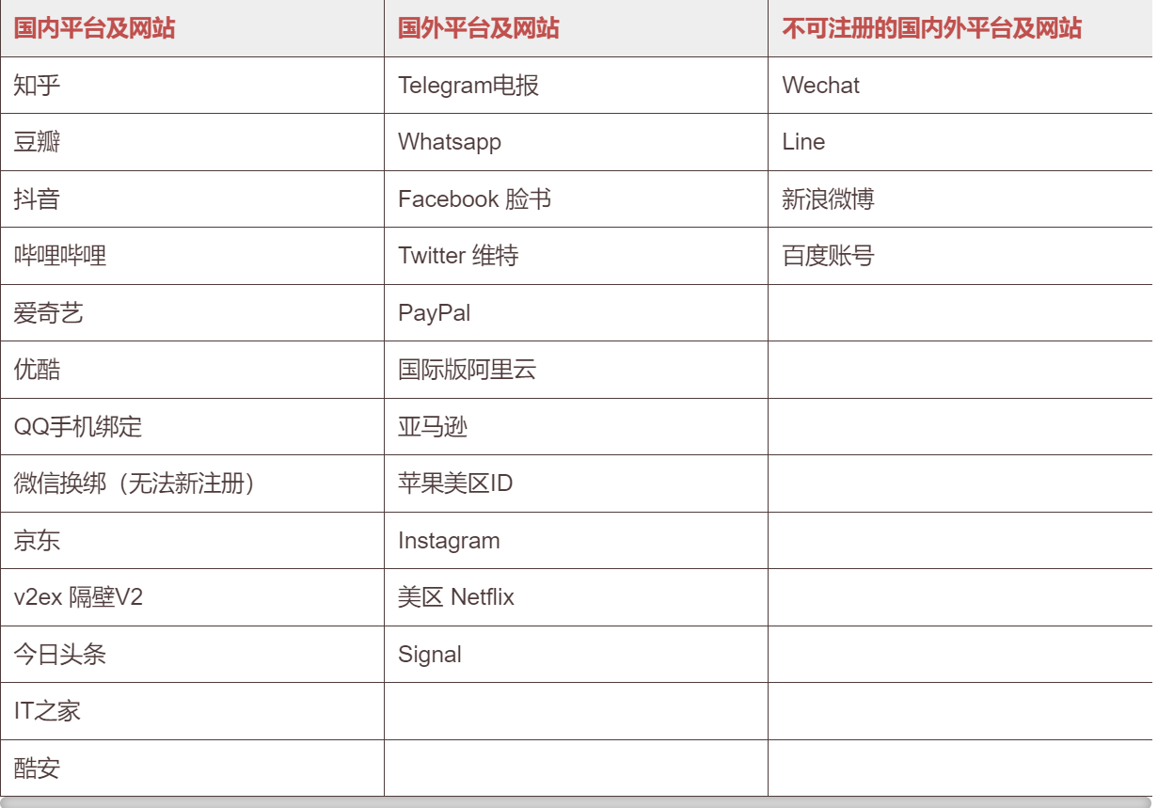This screenshot has width=1158, height=808.
Task: Click the PayPal cell
Action: [576, 313]
